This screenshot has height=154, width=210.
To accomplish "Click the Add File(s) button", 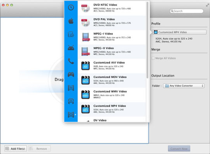I will tap(16, 149).
